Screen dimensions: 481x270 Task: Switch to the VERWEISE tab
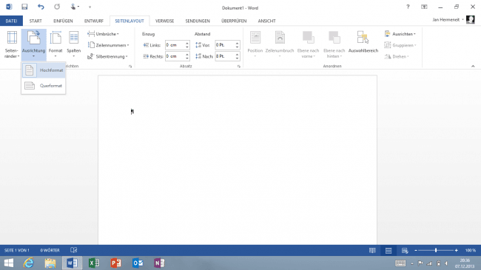pos(165,21)
